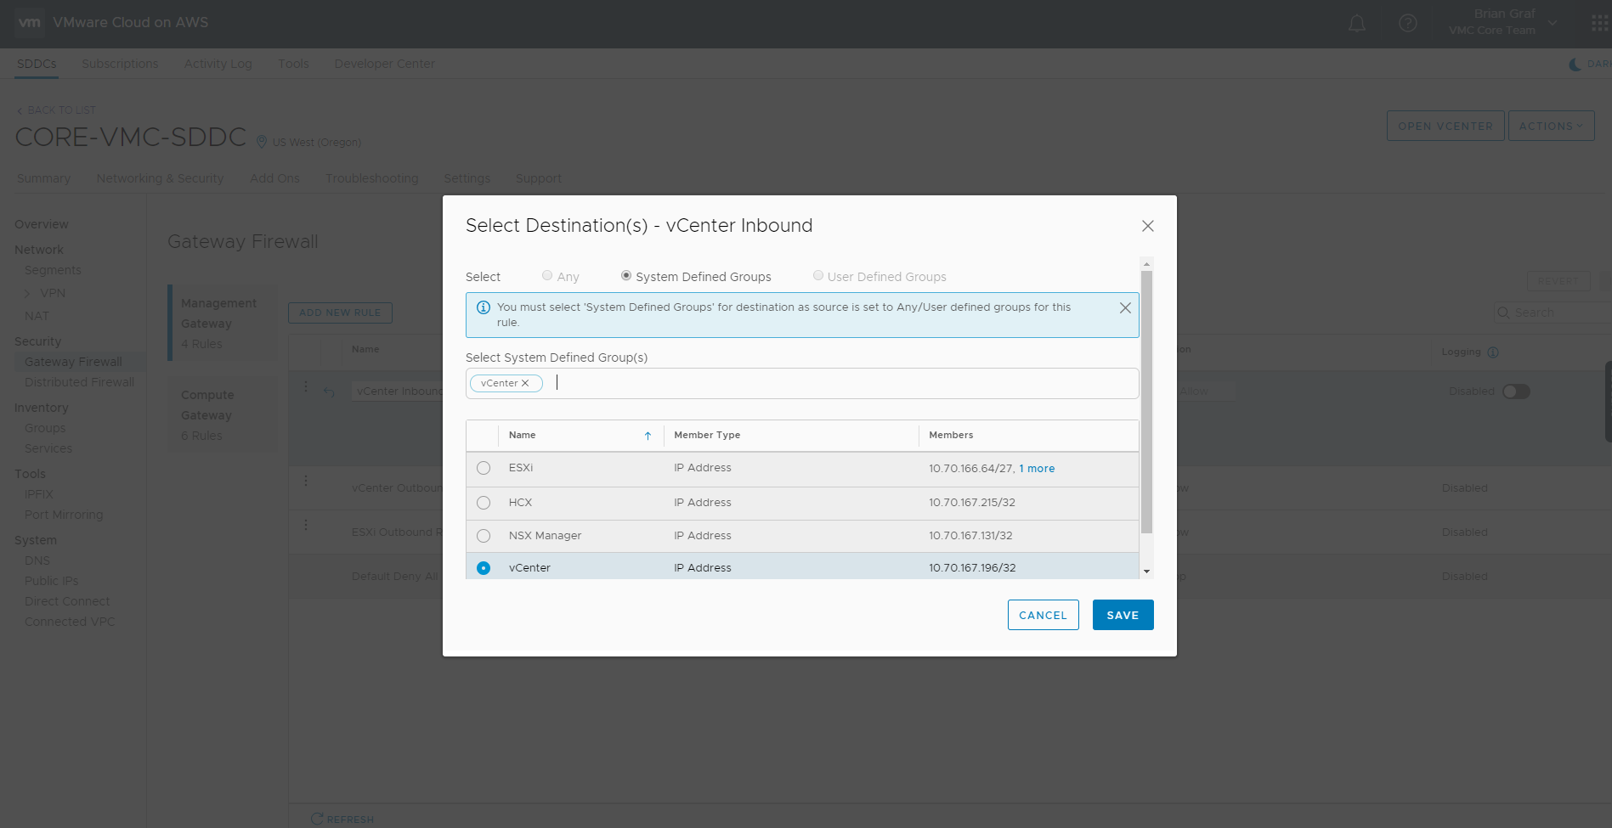Click ADD NEW RULE button

coord(340,313)
